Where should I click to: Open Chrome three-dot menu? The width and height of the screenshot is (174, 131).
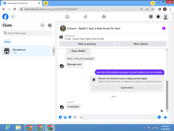click(x=170, y=9)
